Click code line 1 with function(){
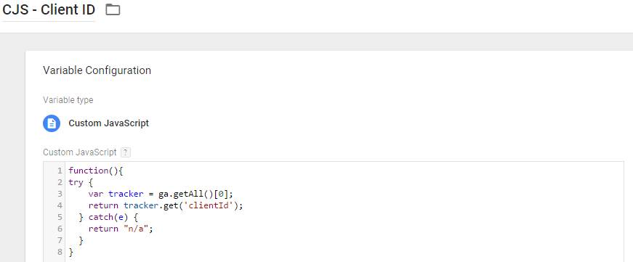Image resolution: width=633 pixels, height=262 pixels. pos(96,171)
